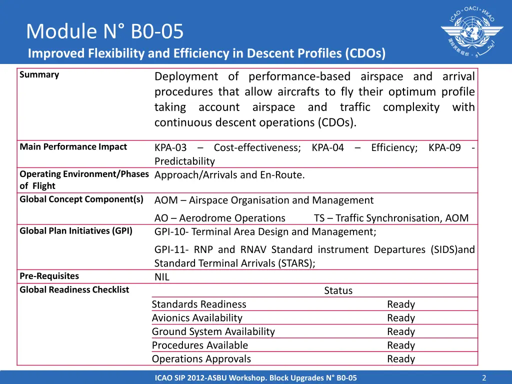Click Ready status beside Operations Approvals
The image size is (512, 384).
(401, 359)
